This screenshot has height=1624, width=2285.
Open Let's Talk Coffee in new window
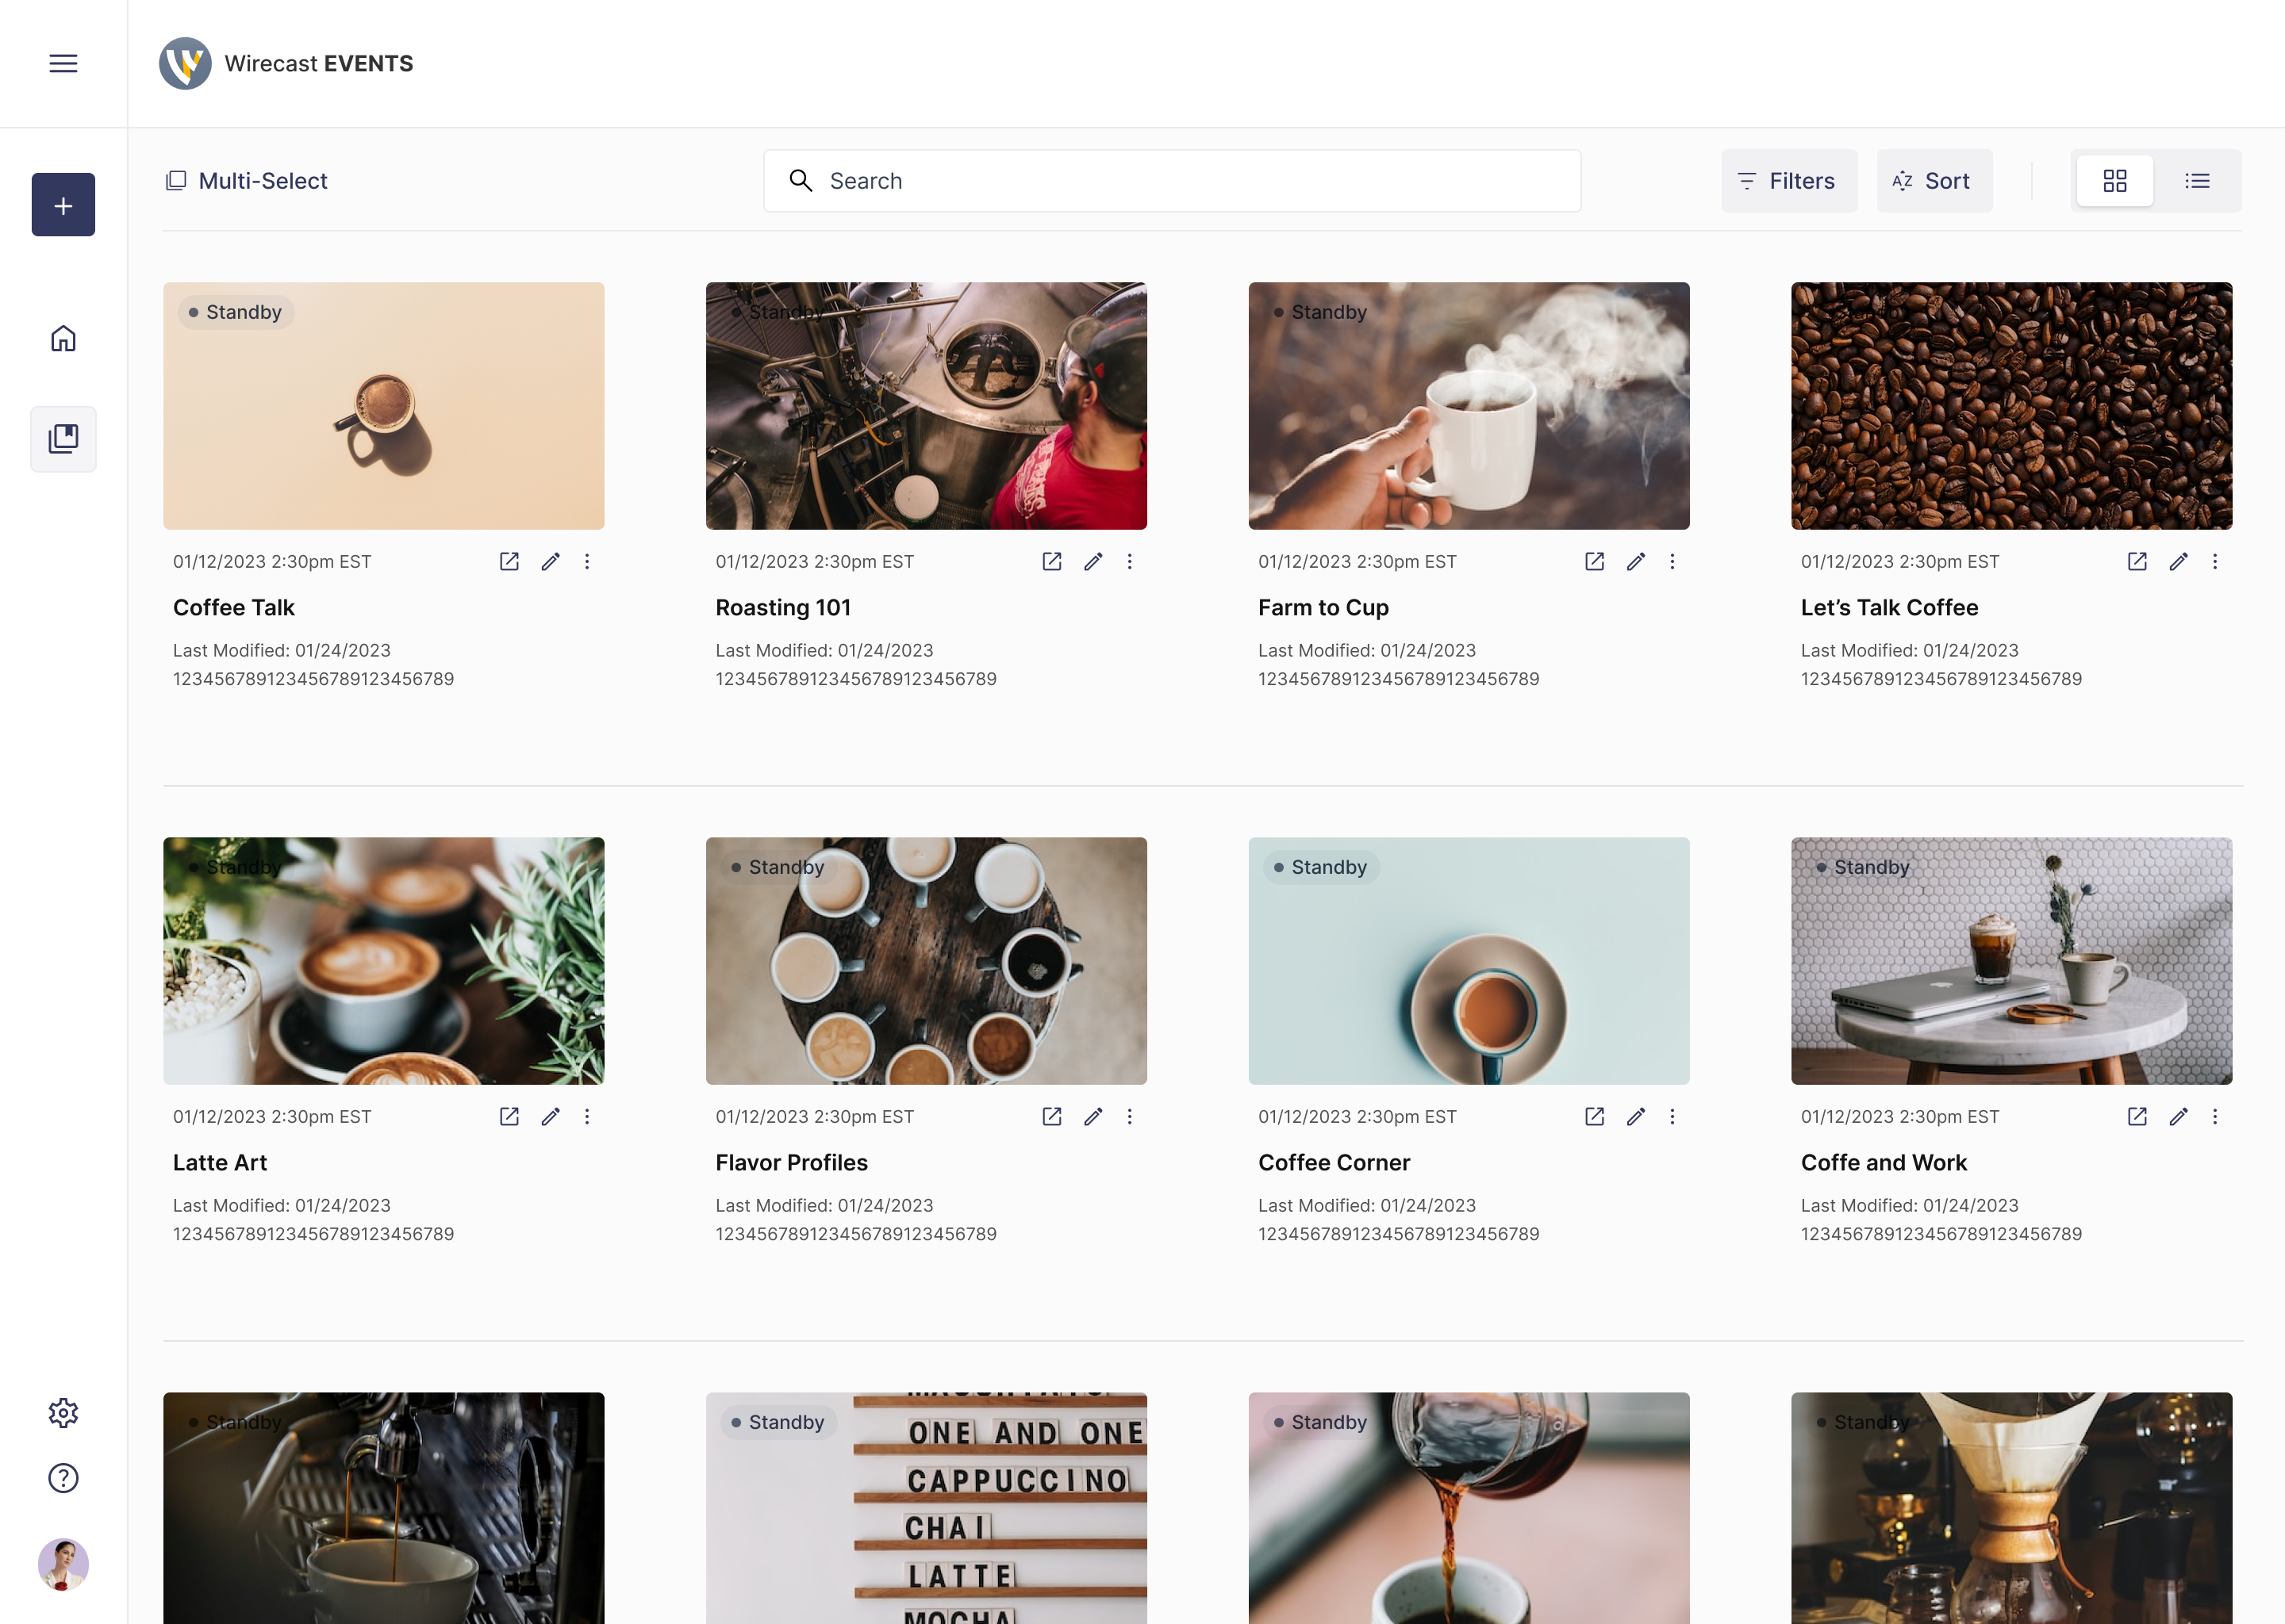(2137, 561)
